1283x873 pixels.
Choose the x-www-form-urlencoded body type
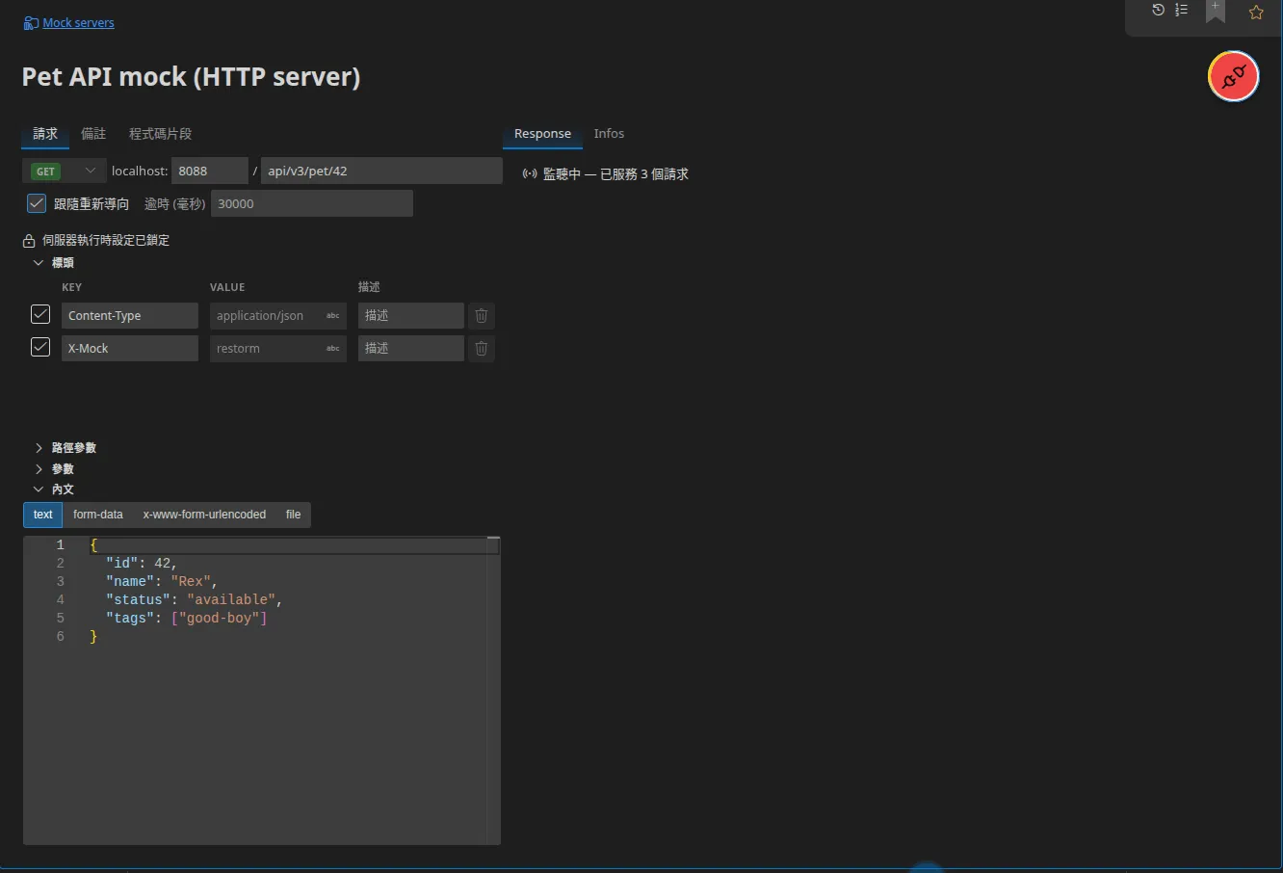204,515
